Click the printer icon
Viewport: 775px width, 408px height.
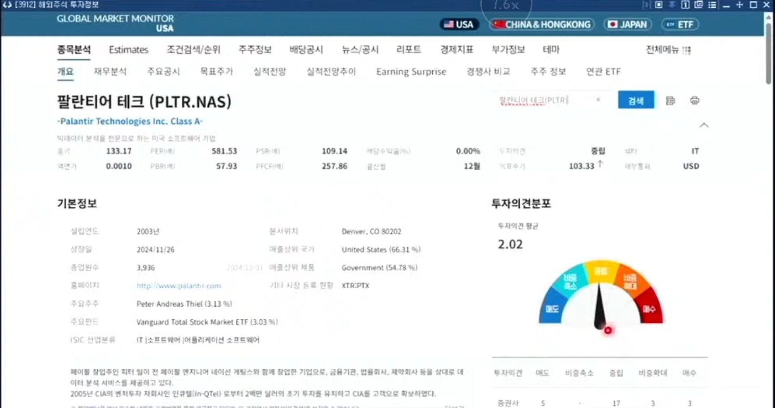(x=695, y=100)
